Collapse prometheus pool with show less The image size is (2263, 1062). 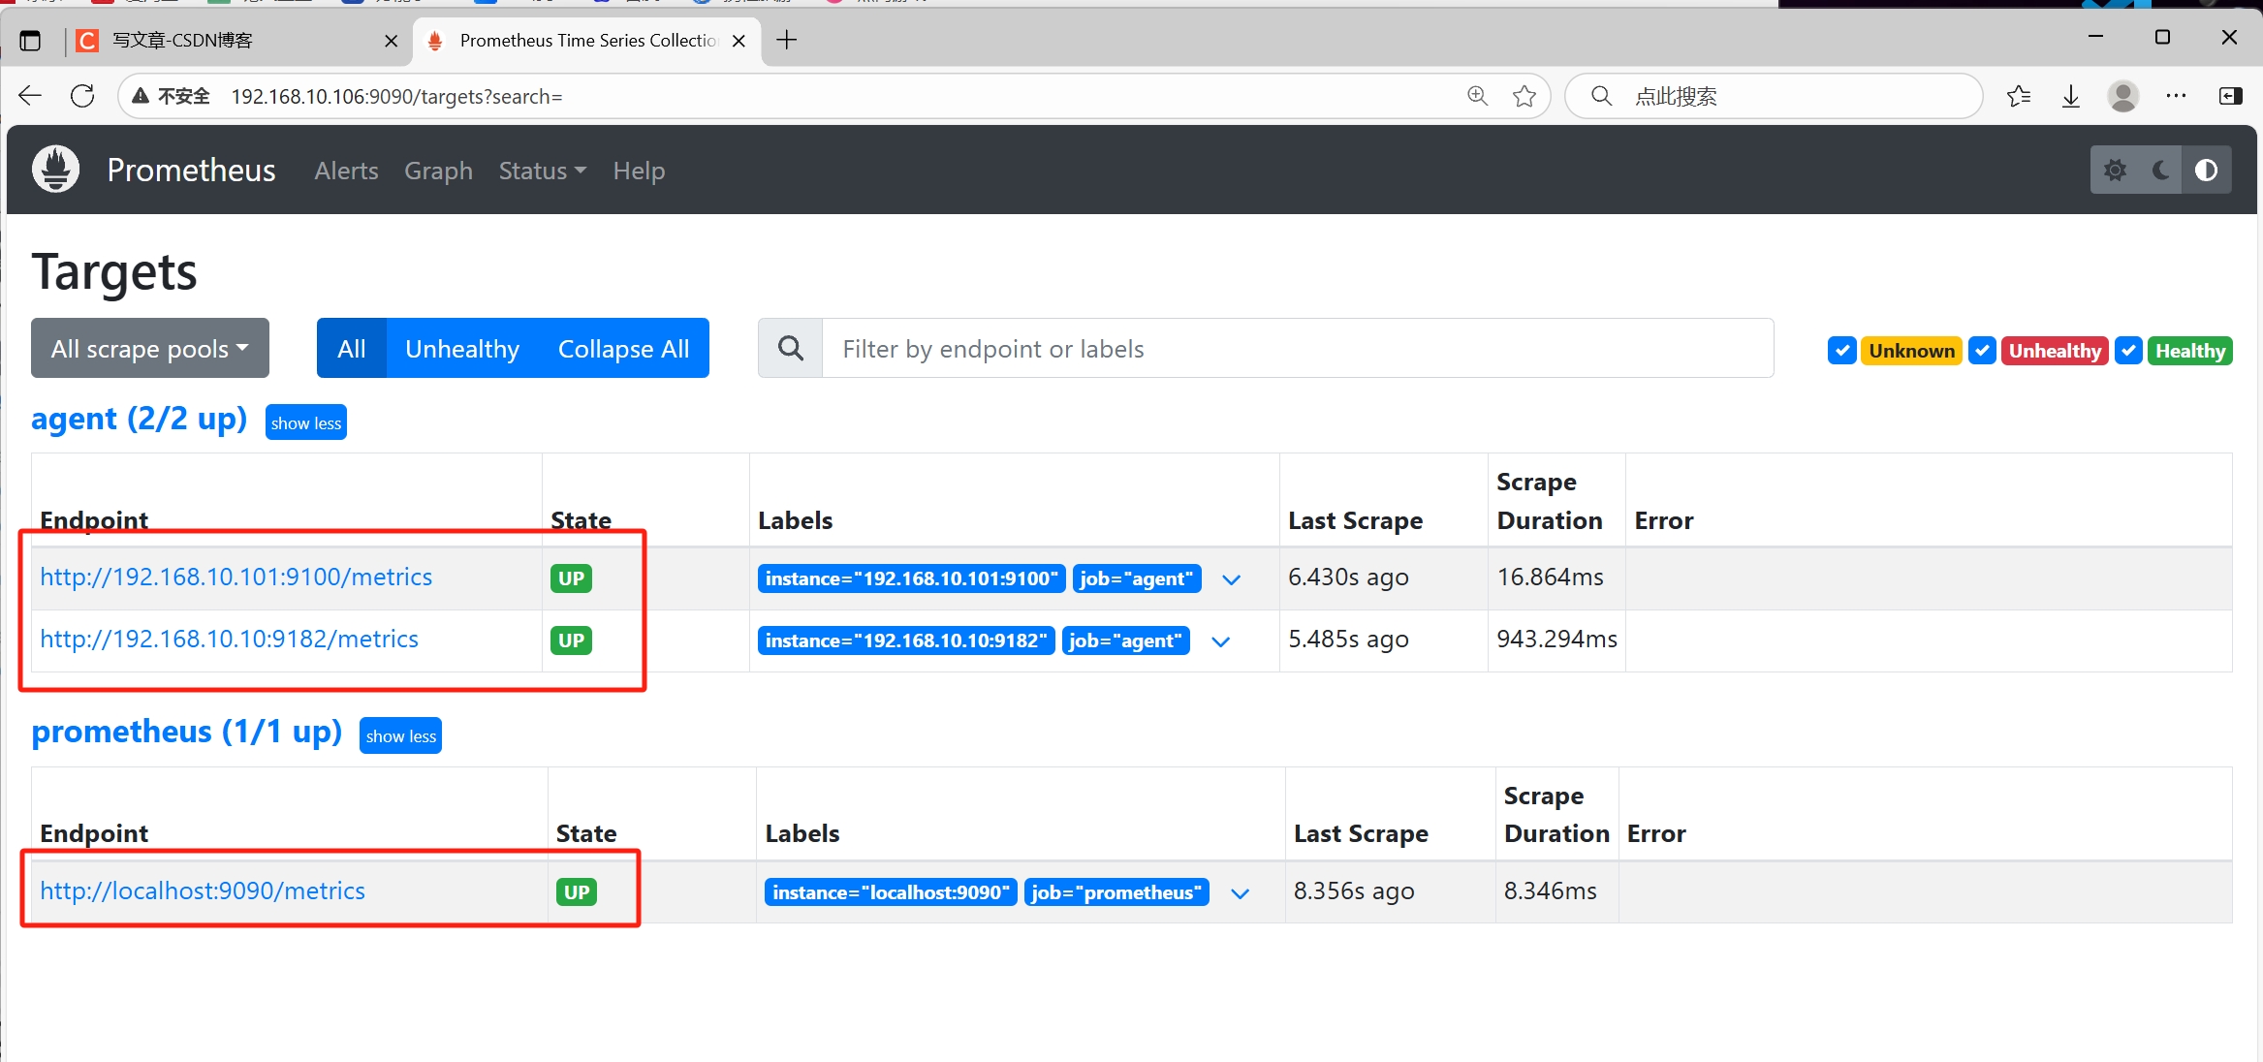[400, 735]
